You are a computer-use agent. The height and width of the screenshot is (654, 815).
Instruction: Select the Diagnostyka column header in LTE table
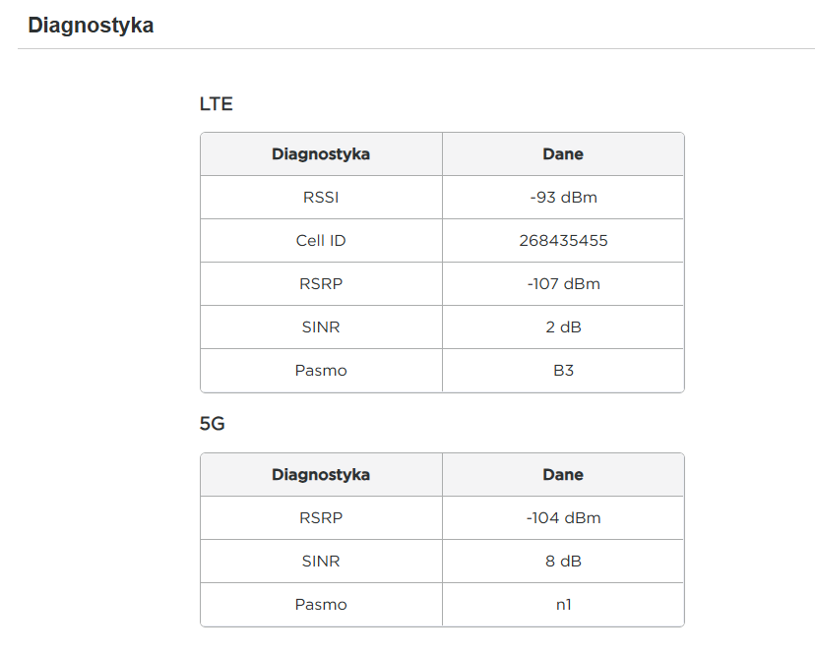point(321,154)
